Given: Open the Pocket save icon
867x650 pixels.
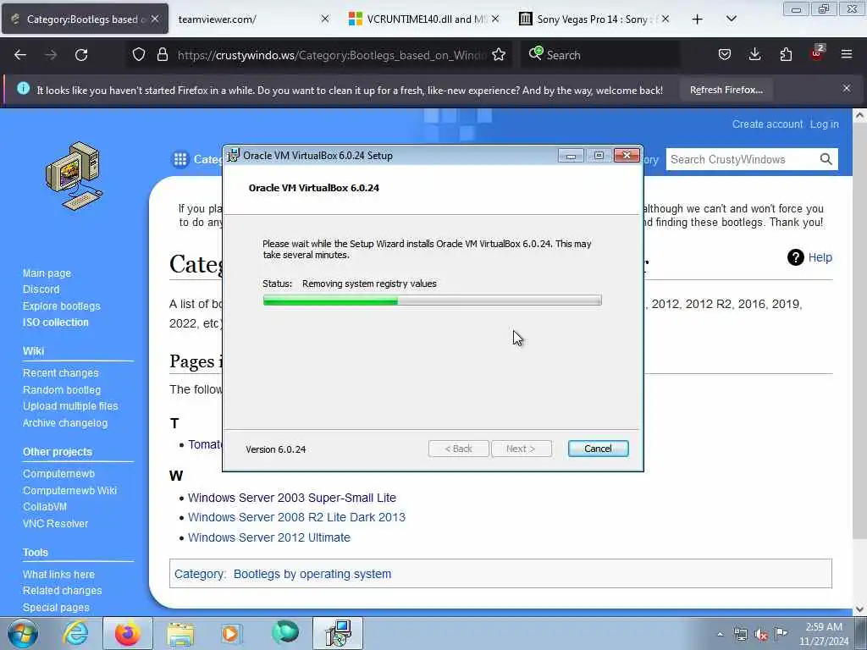Looking at the screenshot, I should [725, 54].
